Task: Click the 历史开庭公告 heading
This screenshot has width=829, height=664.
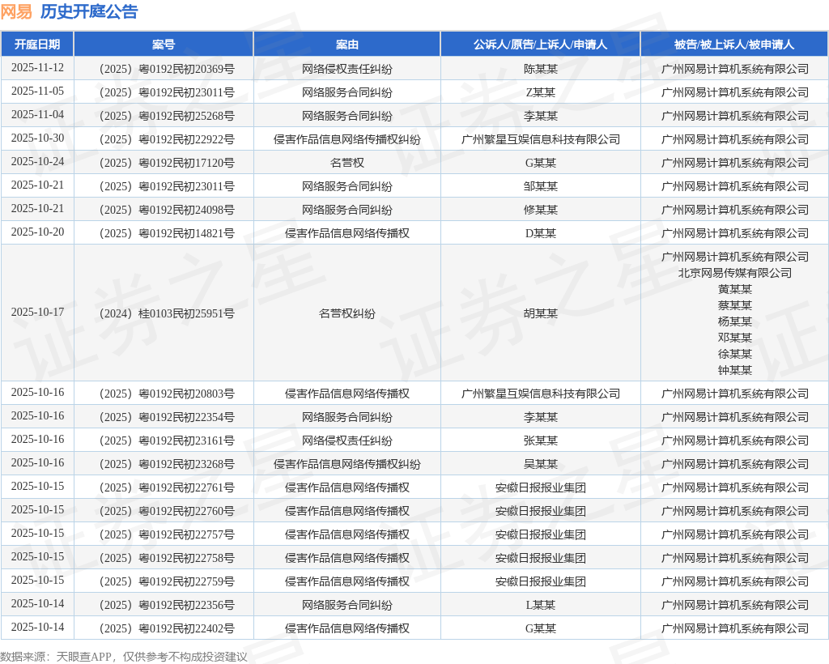Action: pyautogui.click(x=89, y=11)
